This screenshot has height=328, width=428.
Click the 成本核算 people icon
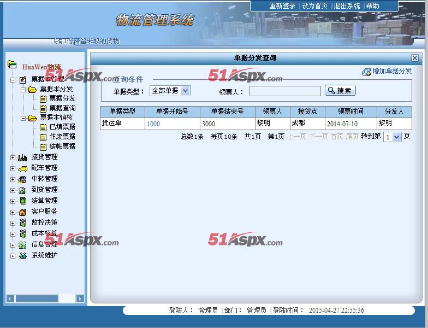pos(23,234)
